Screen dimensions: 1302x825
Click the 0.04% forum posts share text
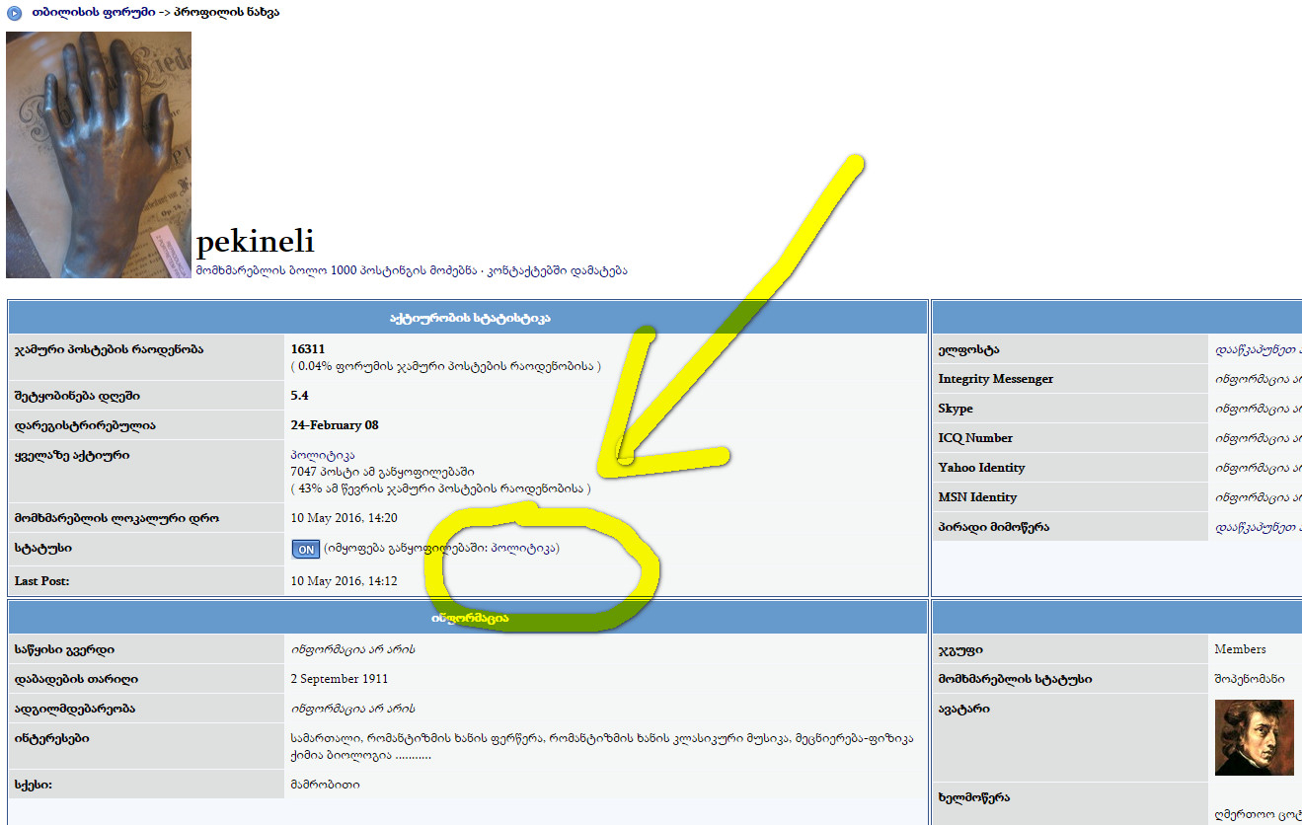(x=446, y=366)
